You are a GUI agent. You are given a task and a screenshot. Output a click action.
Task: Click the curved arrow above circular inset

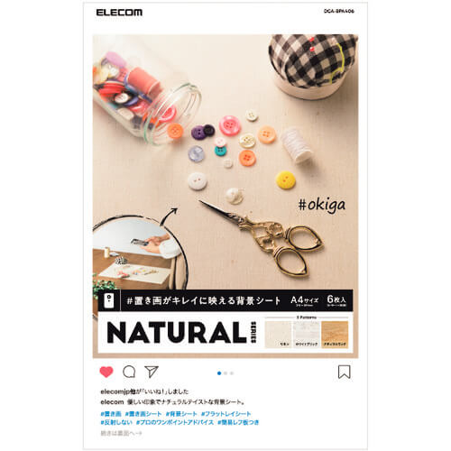[169, 216]
